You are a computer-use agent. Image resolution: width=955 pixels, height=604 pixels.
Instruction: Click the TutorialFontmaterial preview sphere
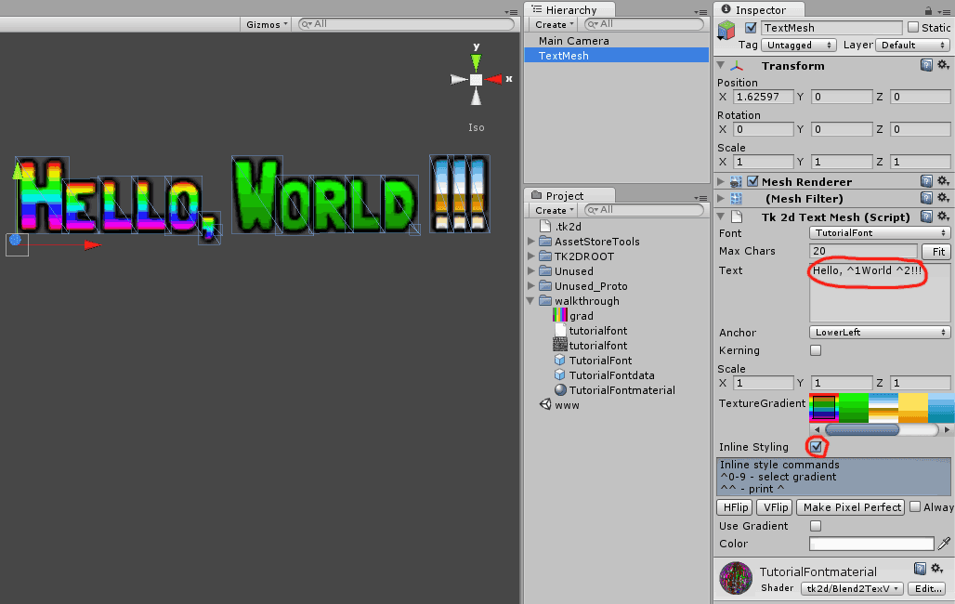(x=736, y=578)
